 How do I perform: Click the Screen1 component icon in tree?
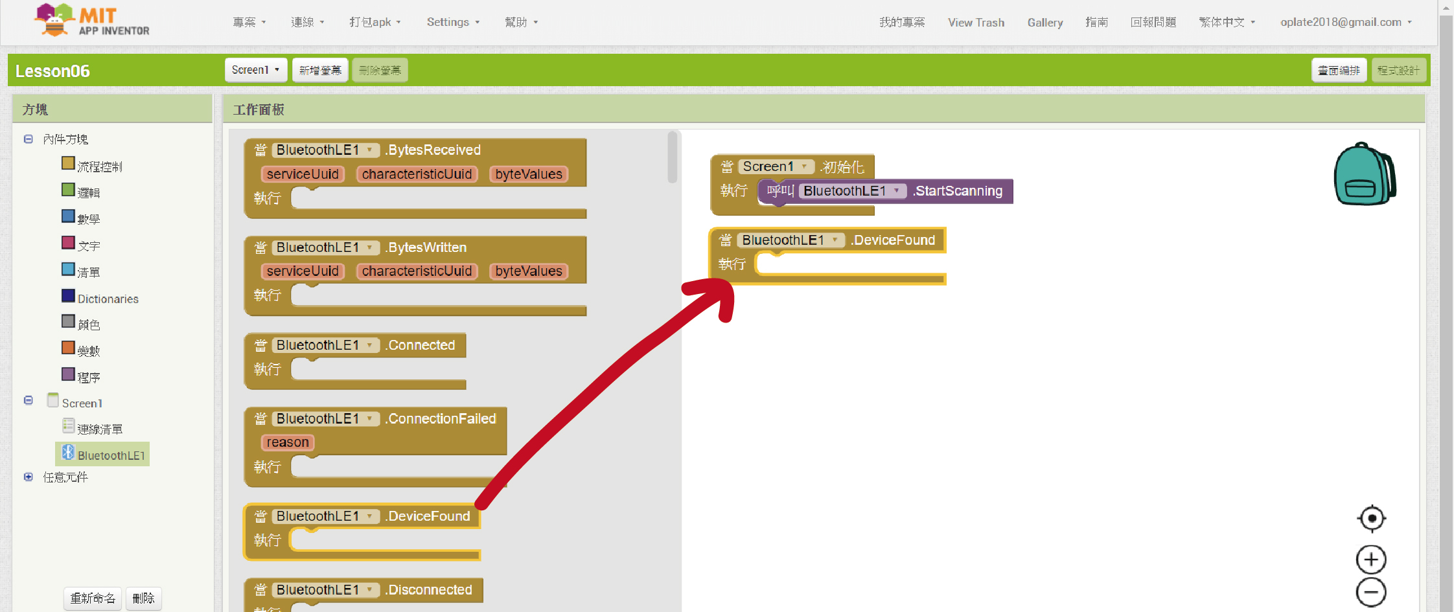click(x=53, y=401)
